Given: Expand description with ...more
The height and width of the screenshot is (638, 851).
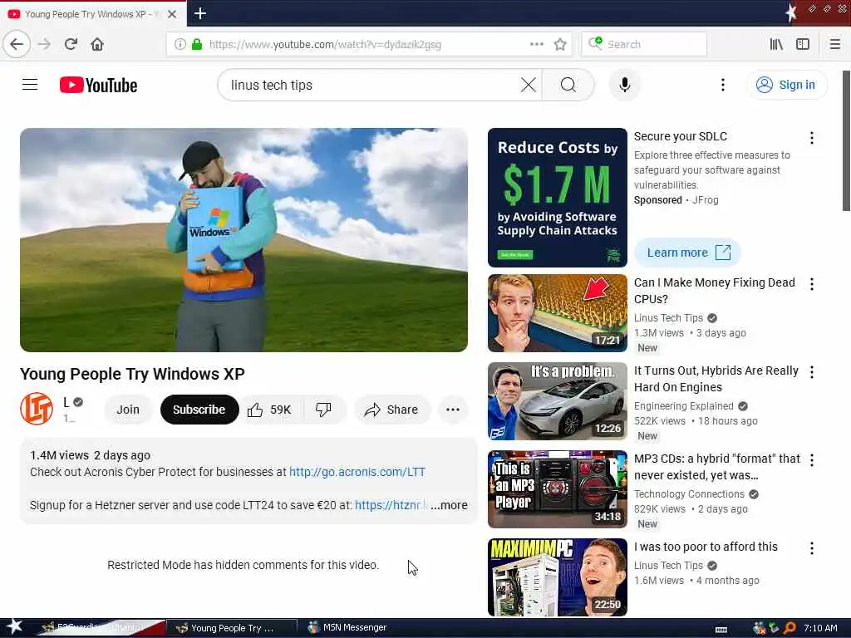Looking at the screenshot, I should 449,505.
